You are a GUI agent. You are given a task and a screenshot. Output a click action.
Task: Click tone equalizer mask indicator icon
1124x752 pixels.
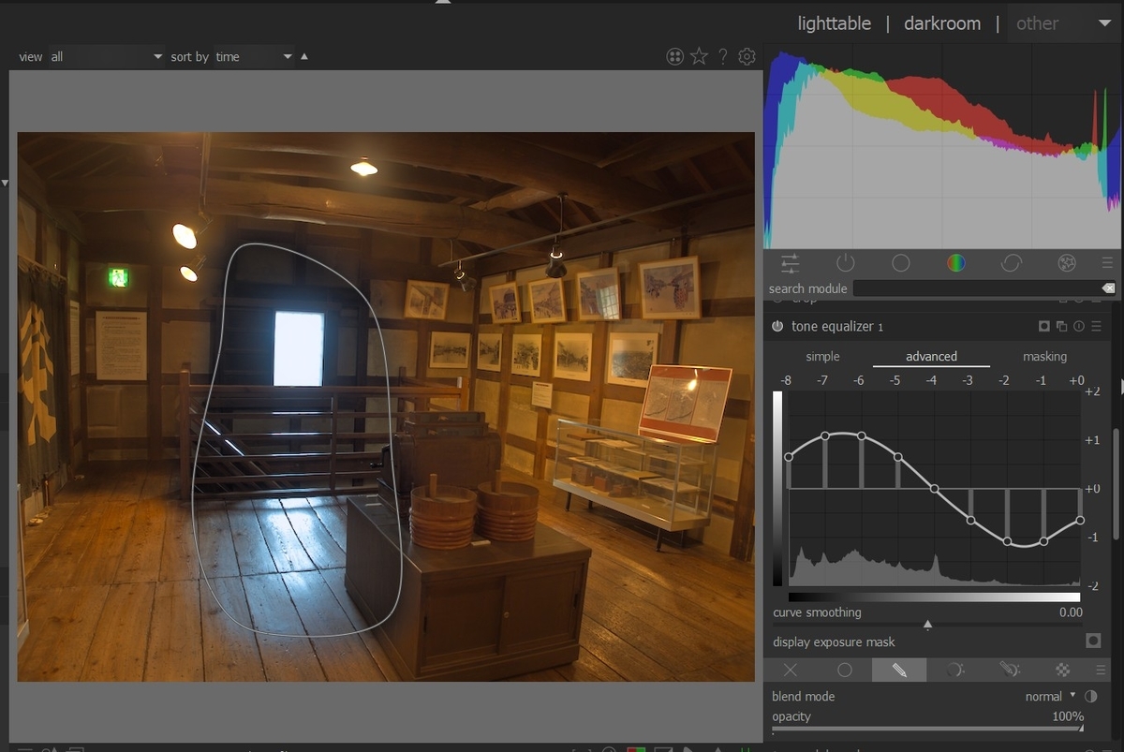click(x=1044, y=326)
